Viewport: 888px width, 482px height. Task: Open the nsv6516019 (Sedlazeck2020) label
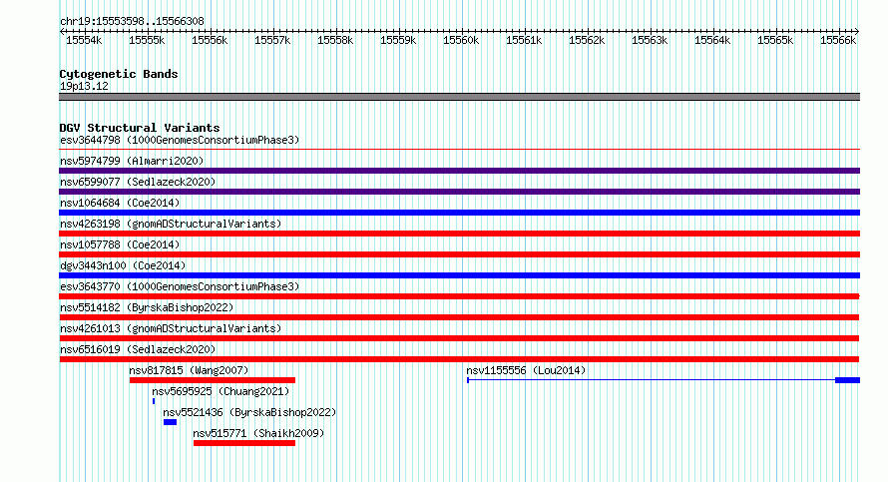tap(138, 349)
